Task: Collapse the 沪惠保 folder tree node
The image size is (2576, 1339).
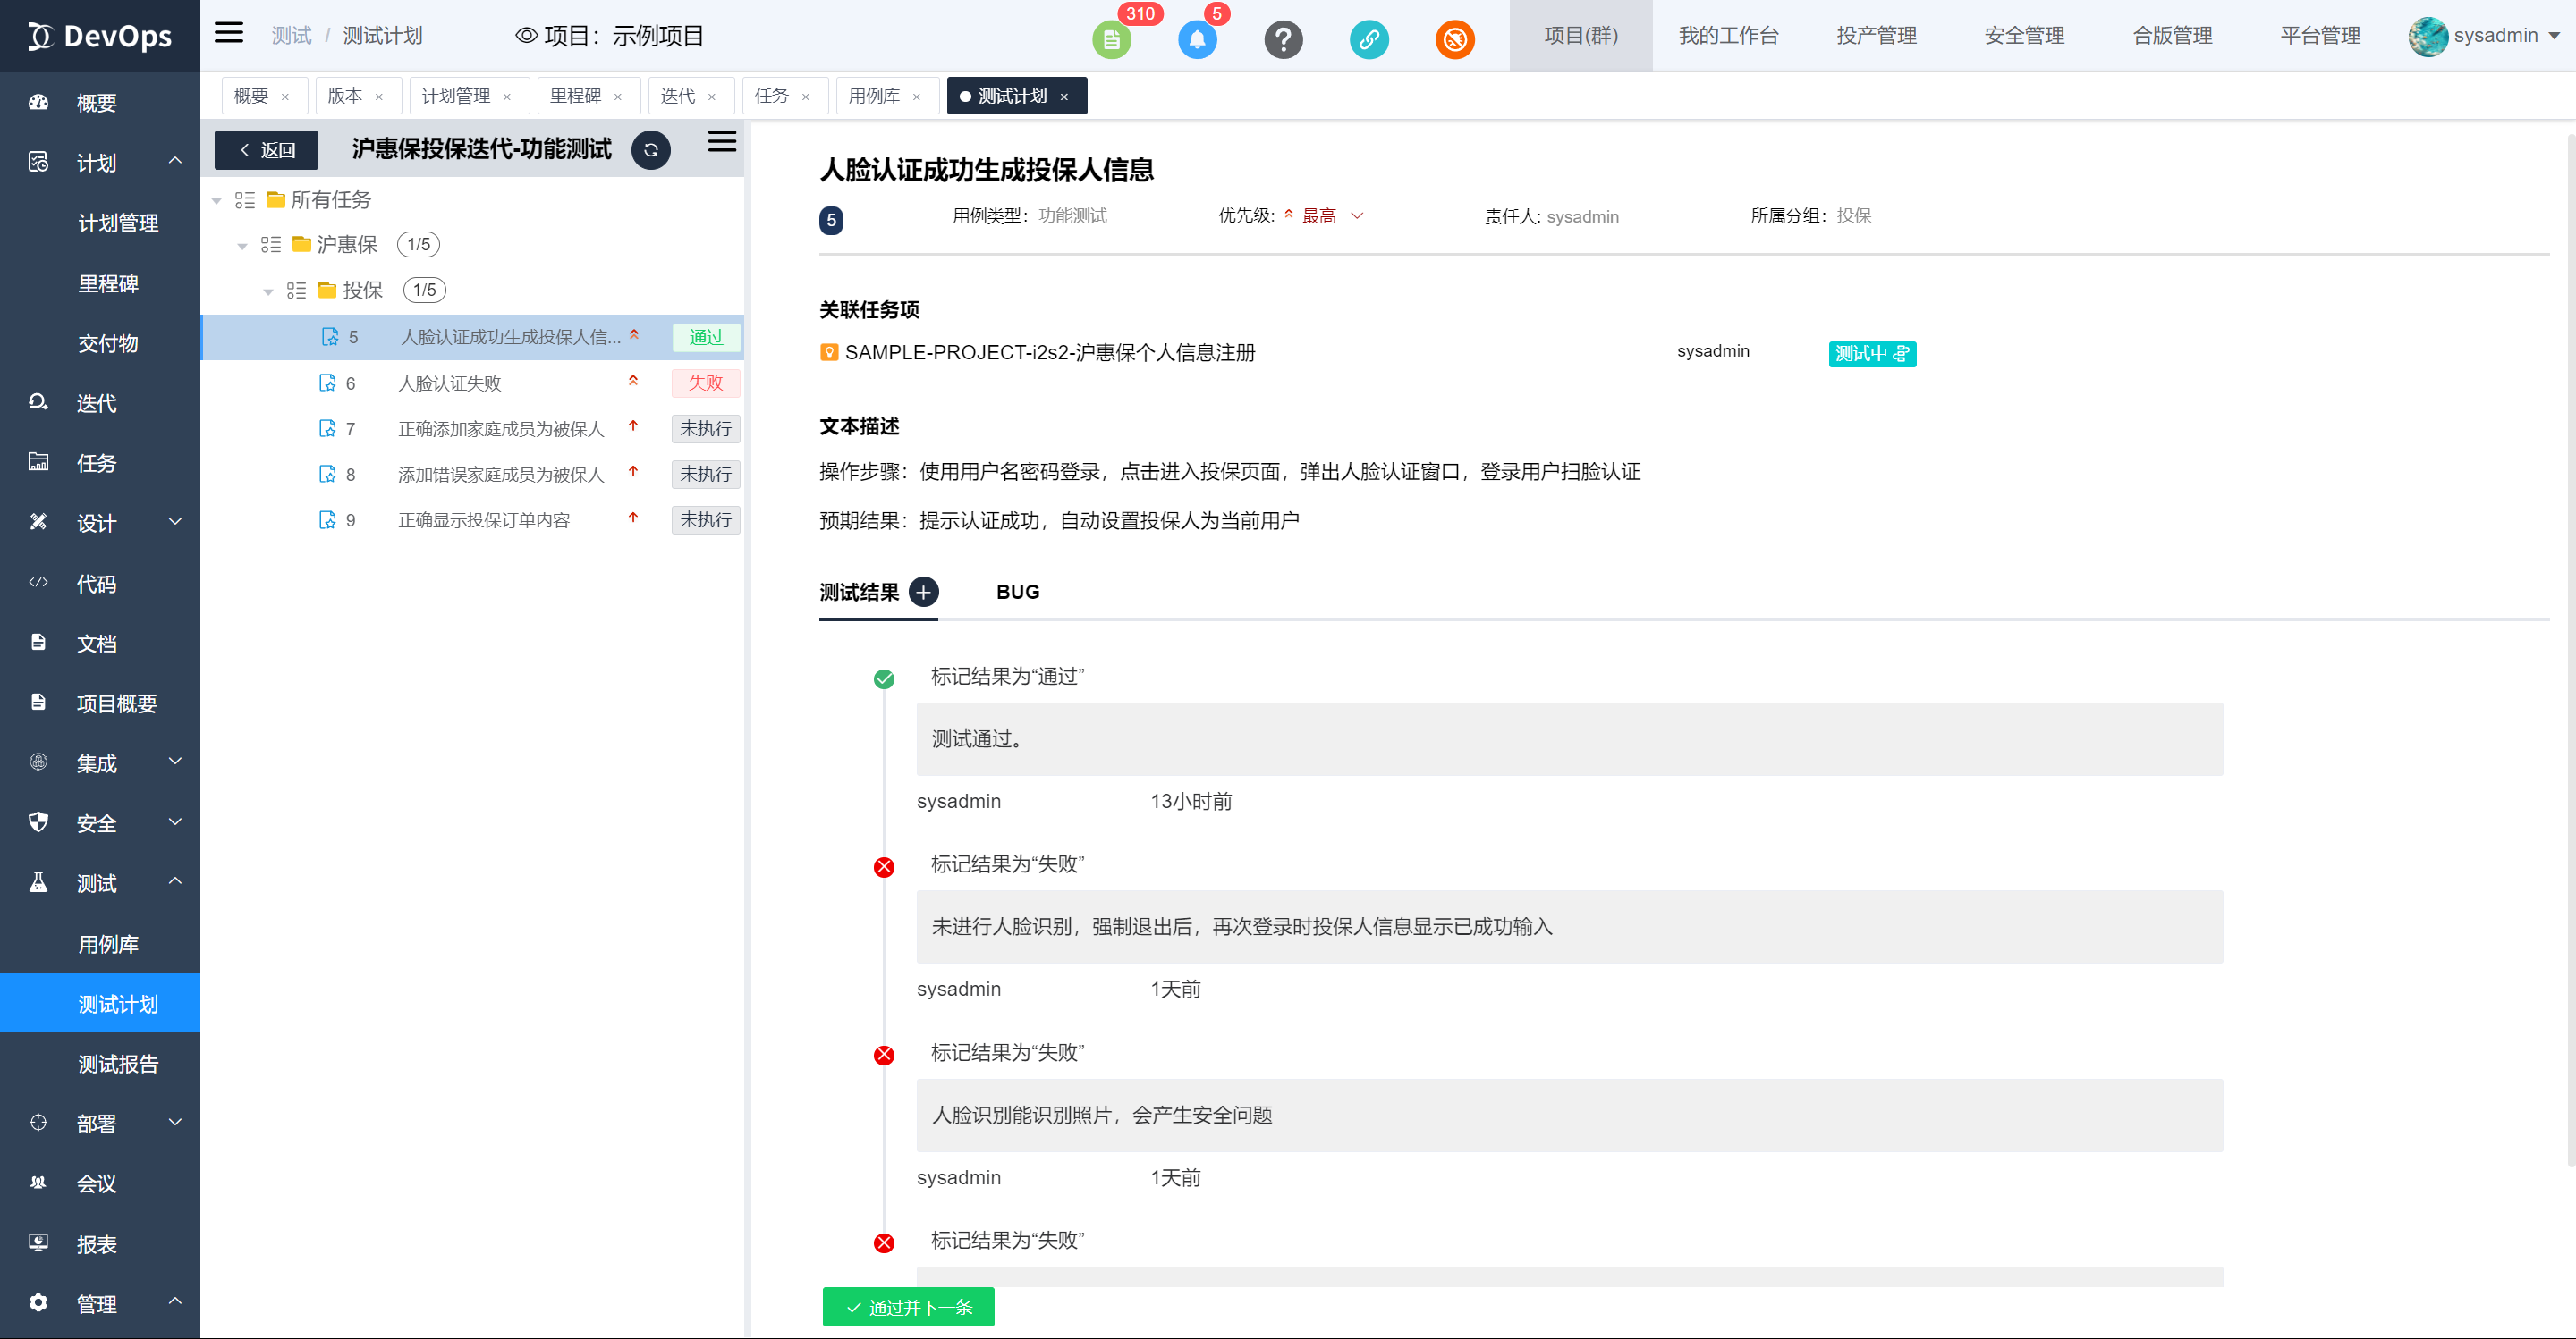Action: pos(242,246)
